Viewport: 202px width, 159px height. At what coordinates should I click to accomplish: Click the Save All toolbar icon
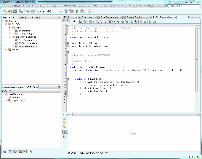pos(20,12)
